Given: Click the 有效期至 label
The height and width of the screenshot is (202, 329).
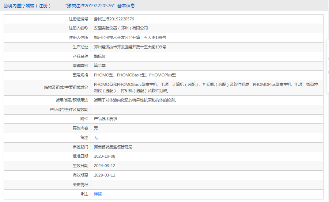Looking at the screenshot, I should pyautogui.click(x=80, y=175).
